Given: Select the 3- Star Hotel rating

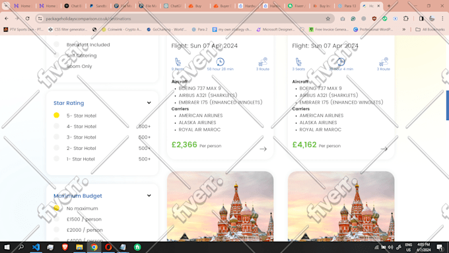Looking at the screenshot, I should coord(56,137).
